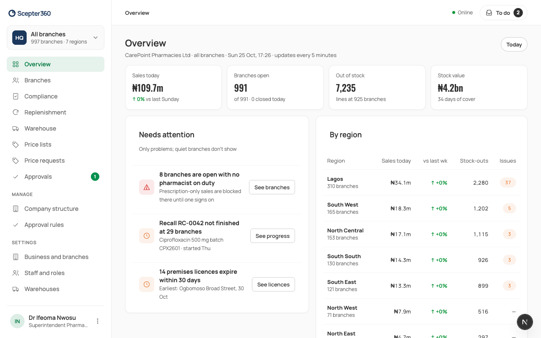Click the See branches button

(x=272, y=187)
